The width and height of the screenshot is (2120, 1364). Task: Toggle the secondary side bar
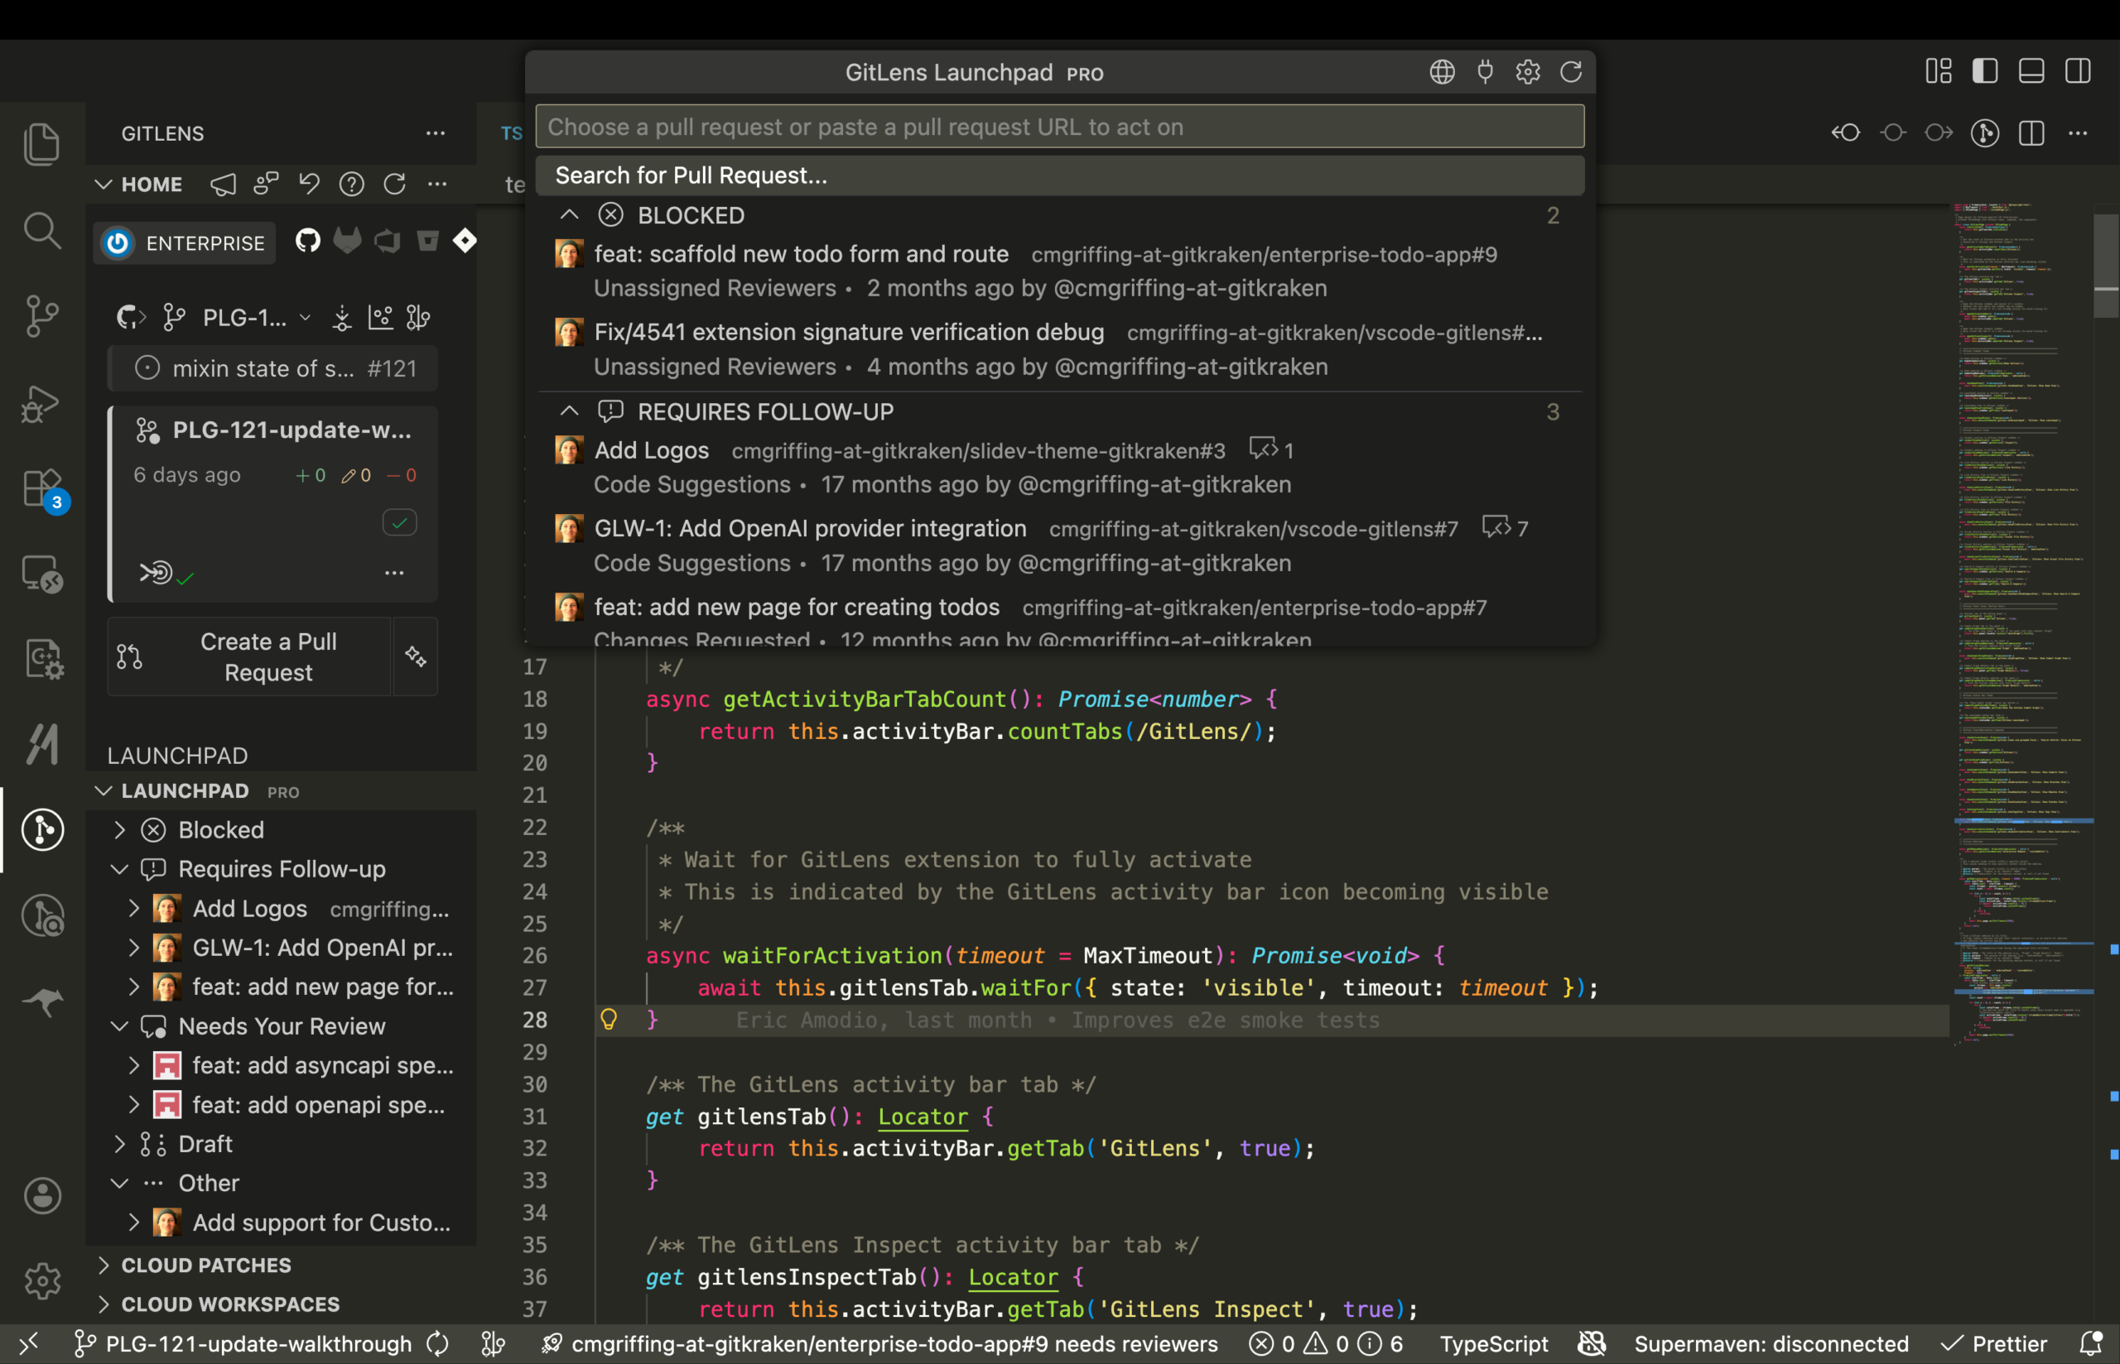(2078, 71)
